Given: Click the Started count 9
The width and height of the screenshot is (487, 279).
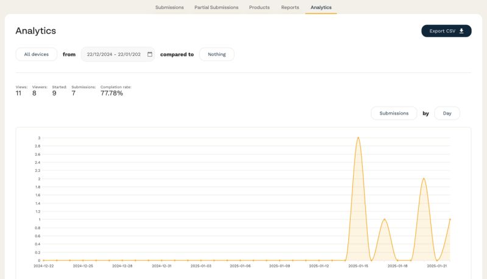Looking at the screenshot, I should (54, 93).
